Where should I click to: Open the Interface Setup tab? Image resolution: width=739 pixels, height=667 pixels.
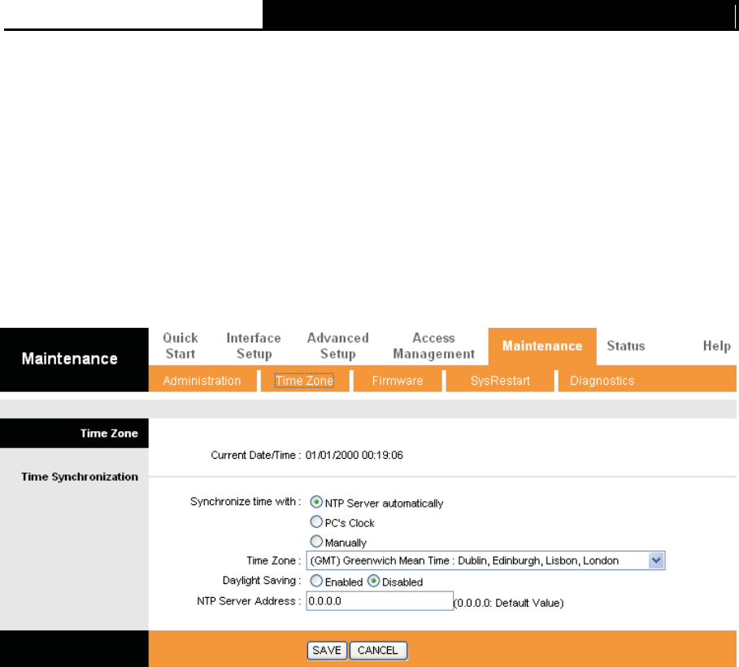(254, 346)
